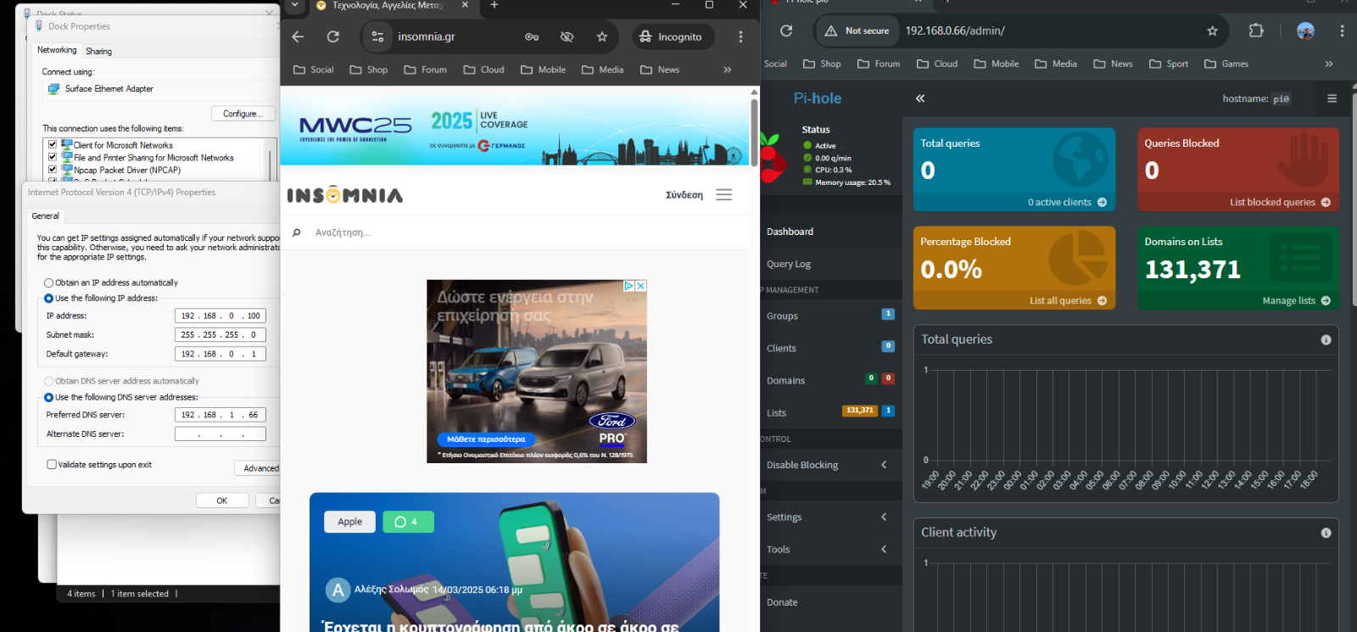Click Alternate DNS server field
The height and width of the screenshot is (632, 1357).
tap(221, 433)
